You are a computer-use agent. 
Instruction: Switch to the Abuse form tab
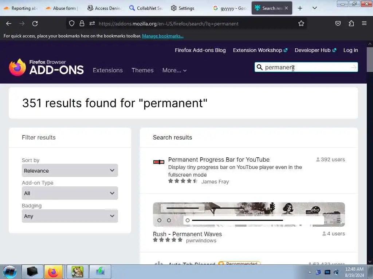(x=62, y=8)
